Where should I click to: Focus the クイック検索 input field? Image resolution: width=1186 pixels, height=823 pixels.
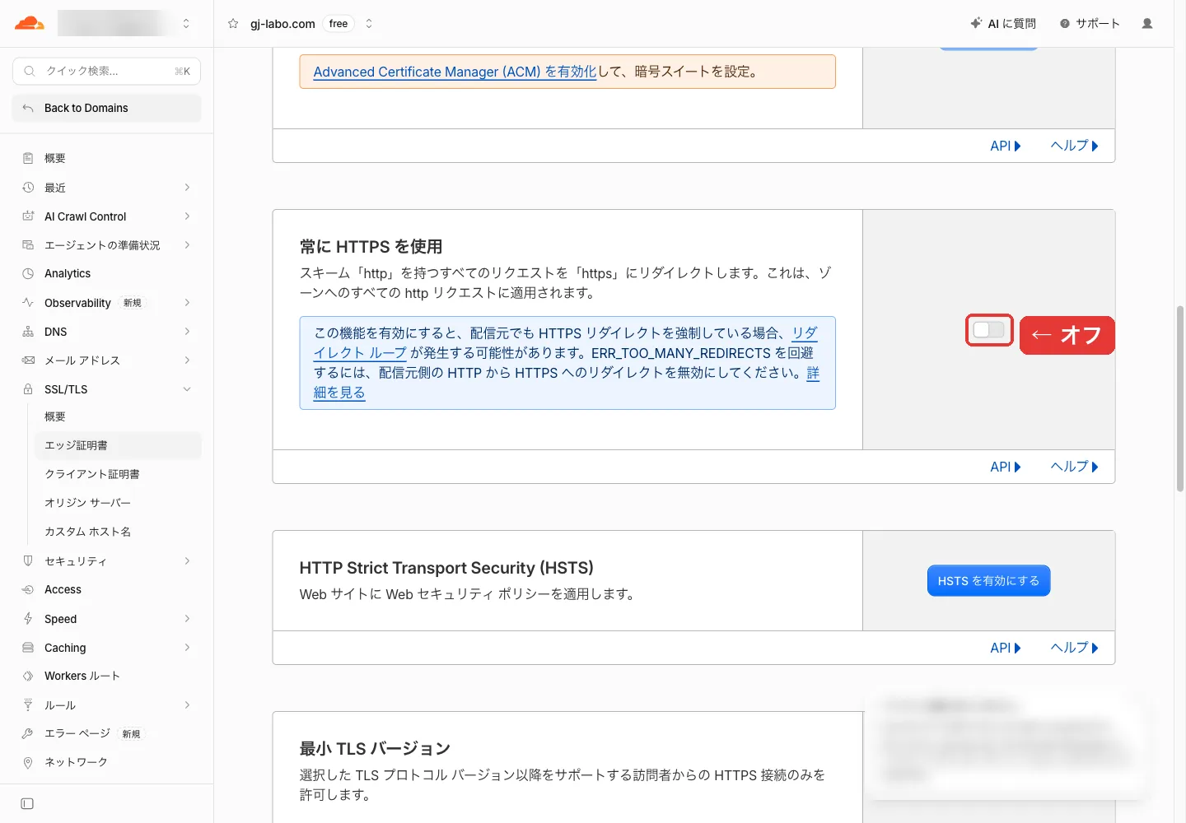coord(106,71)
